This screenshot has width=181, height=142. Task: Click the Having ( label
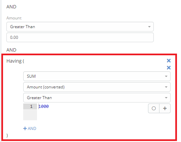(15, 61)
